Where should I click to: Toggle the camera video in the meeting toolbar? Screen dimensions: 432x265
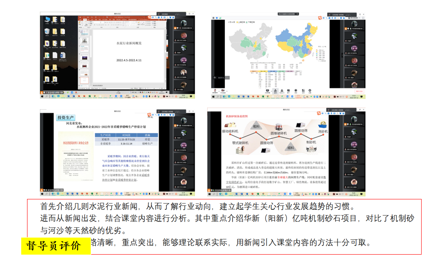[223, 91]
